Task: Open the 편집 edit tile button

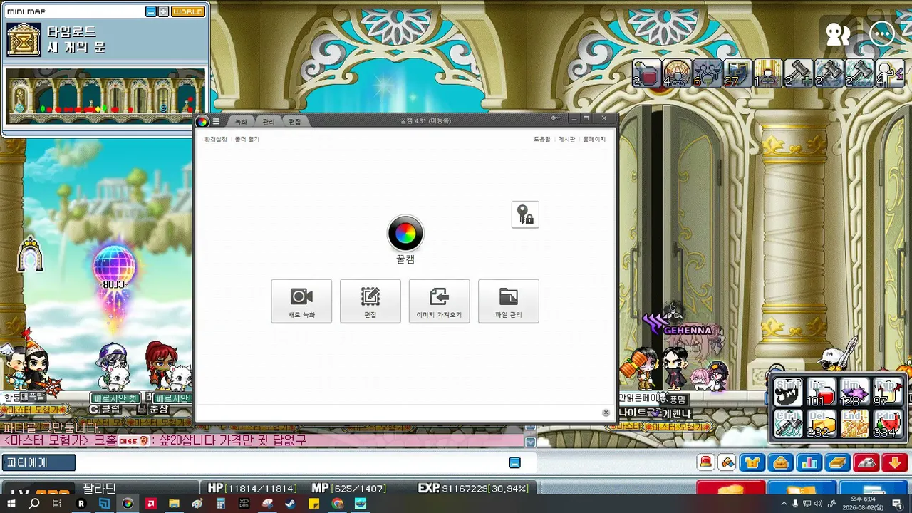Action: click(x=370, y=301)
